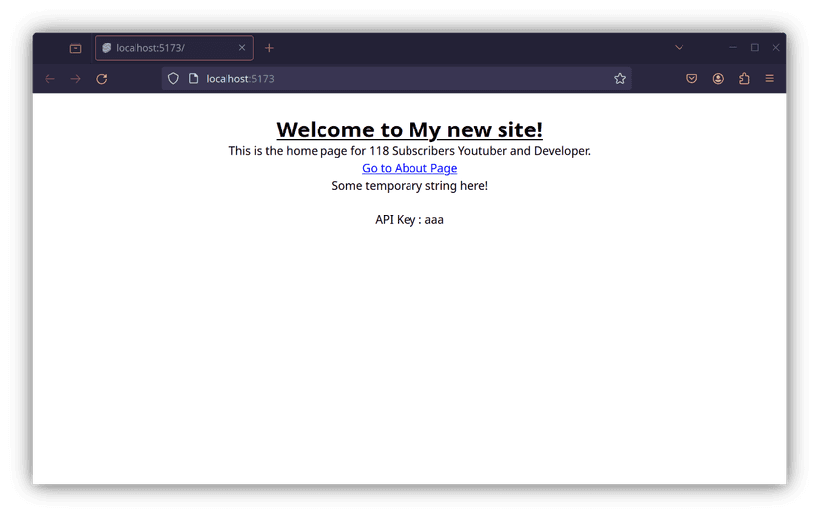This screenshot has width=819, height=517.
Task: Focus the localhost:5173 address bar
Action: [396, 79]
